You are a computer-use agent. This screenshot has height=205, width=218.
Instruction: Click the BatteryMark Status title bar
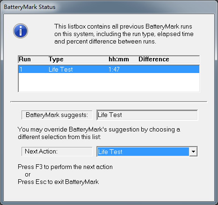click(x=109, y=7)
